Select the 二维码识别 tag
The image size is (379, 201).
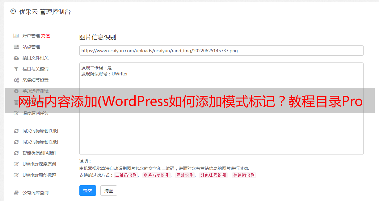[x=126, y=175]
